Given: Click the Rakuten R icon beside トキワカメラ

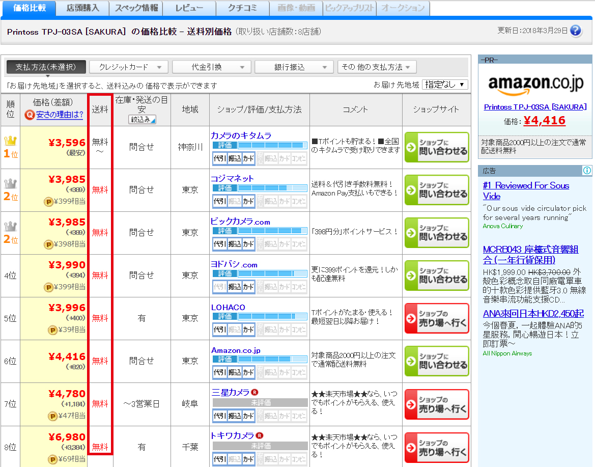Looking at the screenshot, I should (x=260, y=435).
